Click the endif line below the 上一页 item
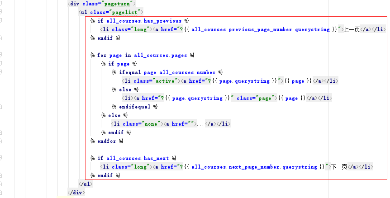This screenshot has width=390, height=198. coord(105,38)
